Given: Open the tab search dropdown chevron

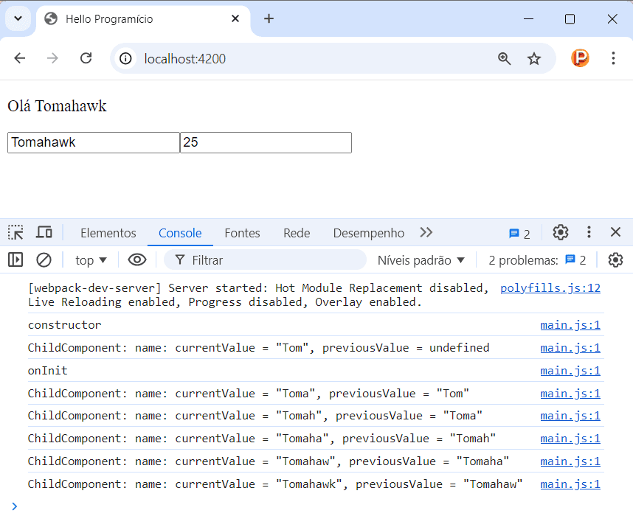Looking at the screenshot, I should coord(18,18).
